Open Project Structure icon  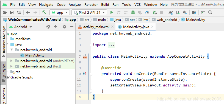pyautogui.click(x=194, y=13)
